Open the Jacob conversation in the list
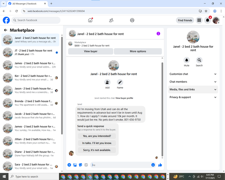 click(x=30, y=116)
